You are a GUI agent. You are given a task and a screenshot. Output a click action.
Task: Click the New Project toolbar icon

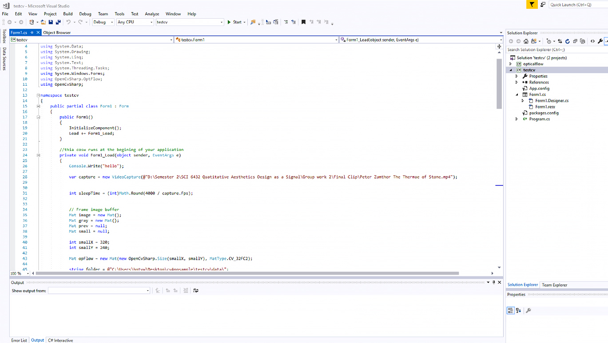(32, 22)
